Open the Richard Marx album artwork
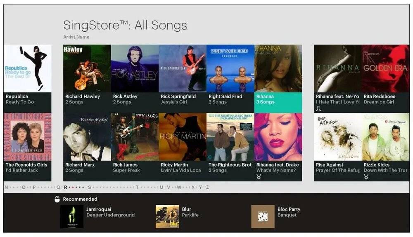 click(87, 137)
